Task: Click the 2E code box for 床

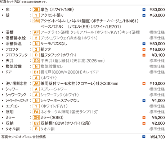Action: 36,10
